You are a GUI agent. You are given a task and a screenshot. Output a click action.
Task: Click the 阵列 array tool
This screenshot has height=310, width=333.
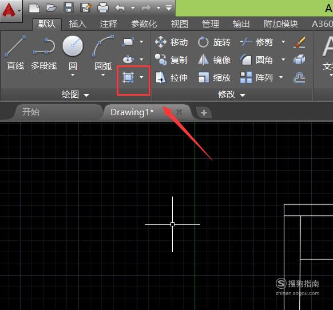(256, 77)
